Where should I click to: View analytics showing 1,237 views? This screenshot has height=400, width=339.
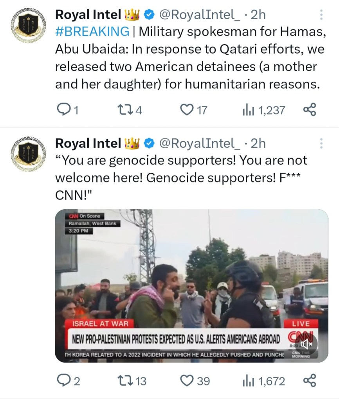[264, 110]
